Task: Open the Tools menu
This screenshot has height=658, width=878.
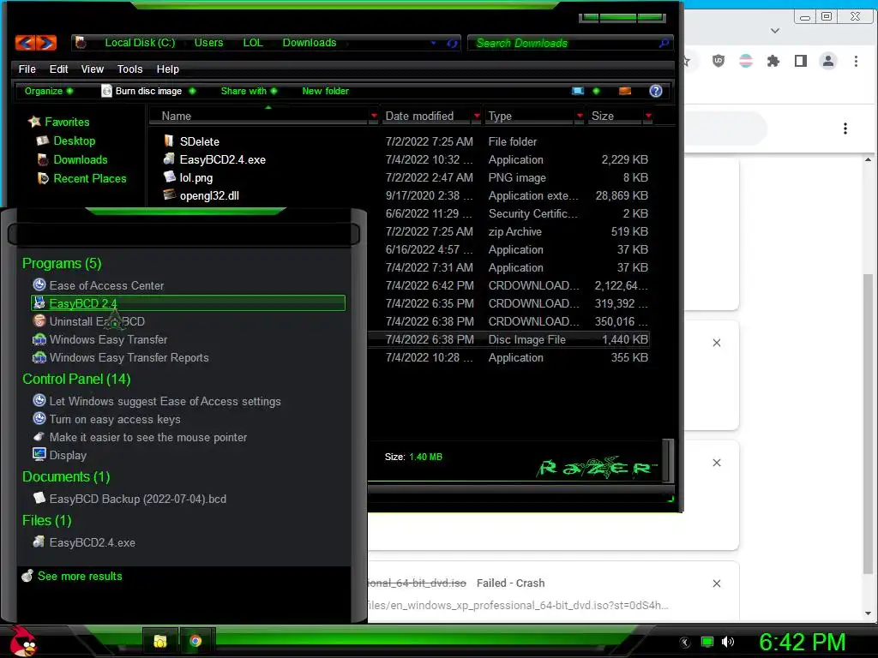Action: click(130, 69)
